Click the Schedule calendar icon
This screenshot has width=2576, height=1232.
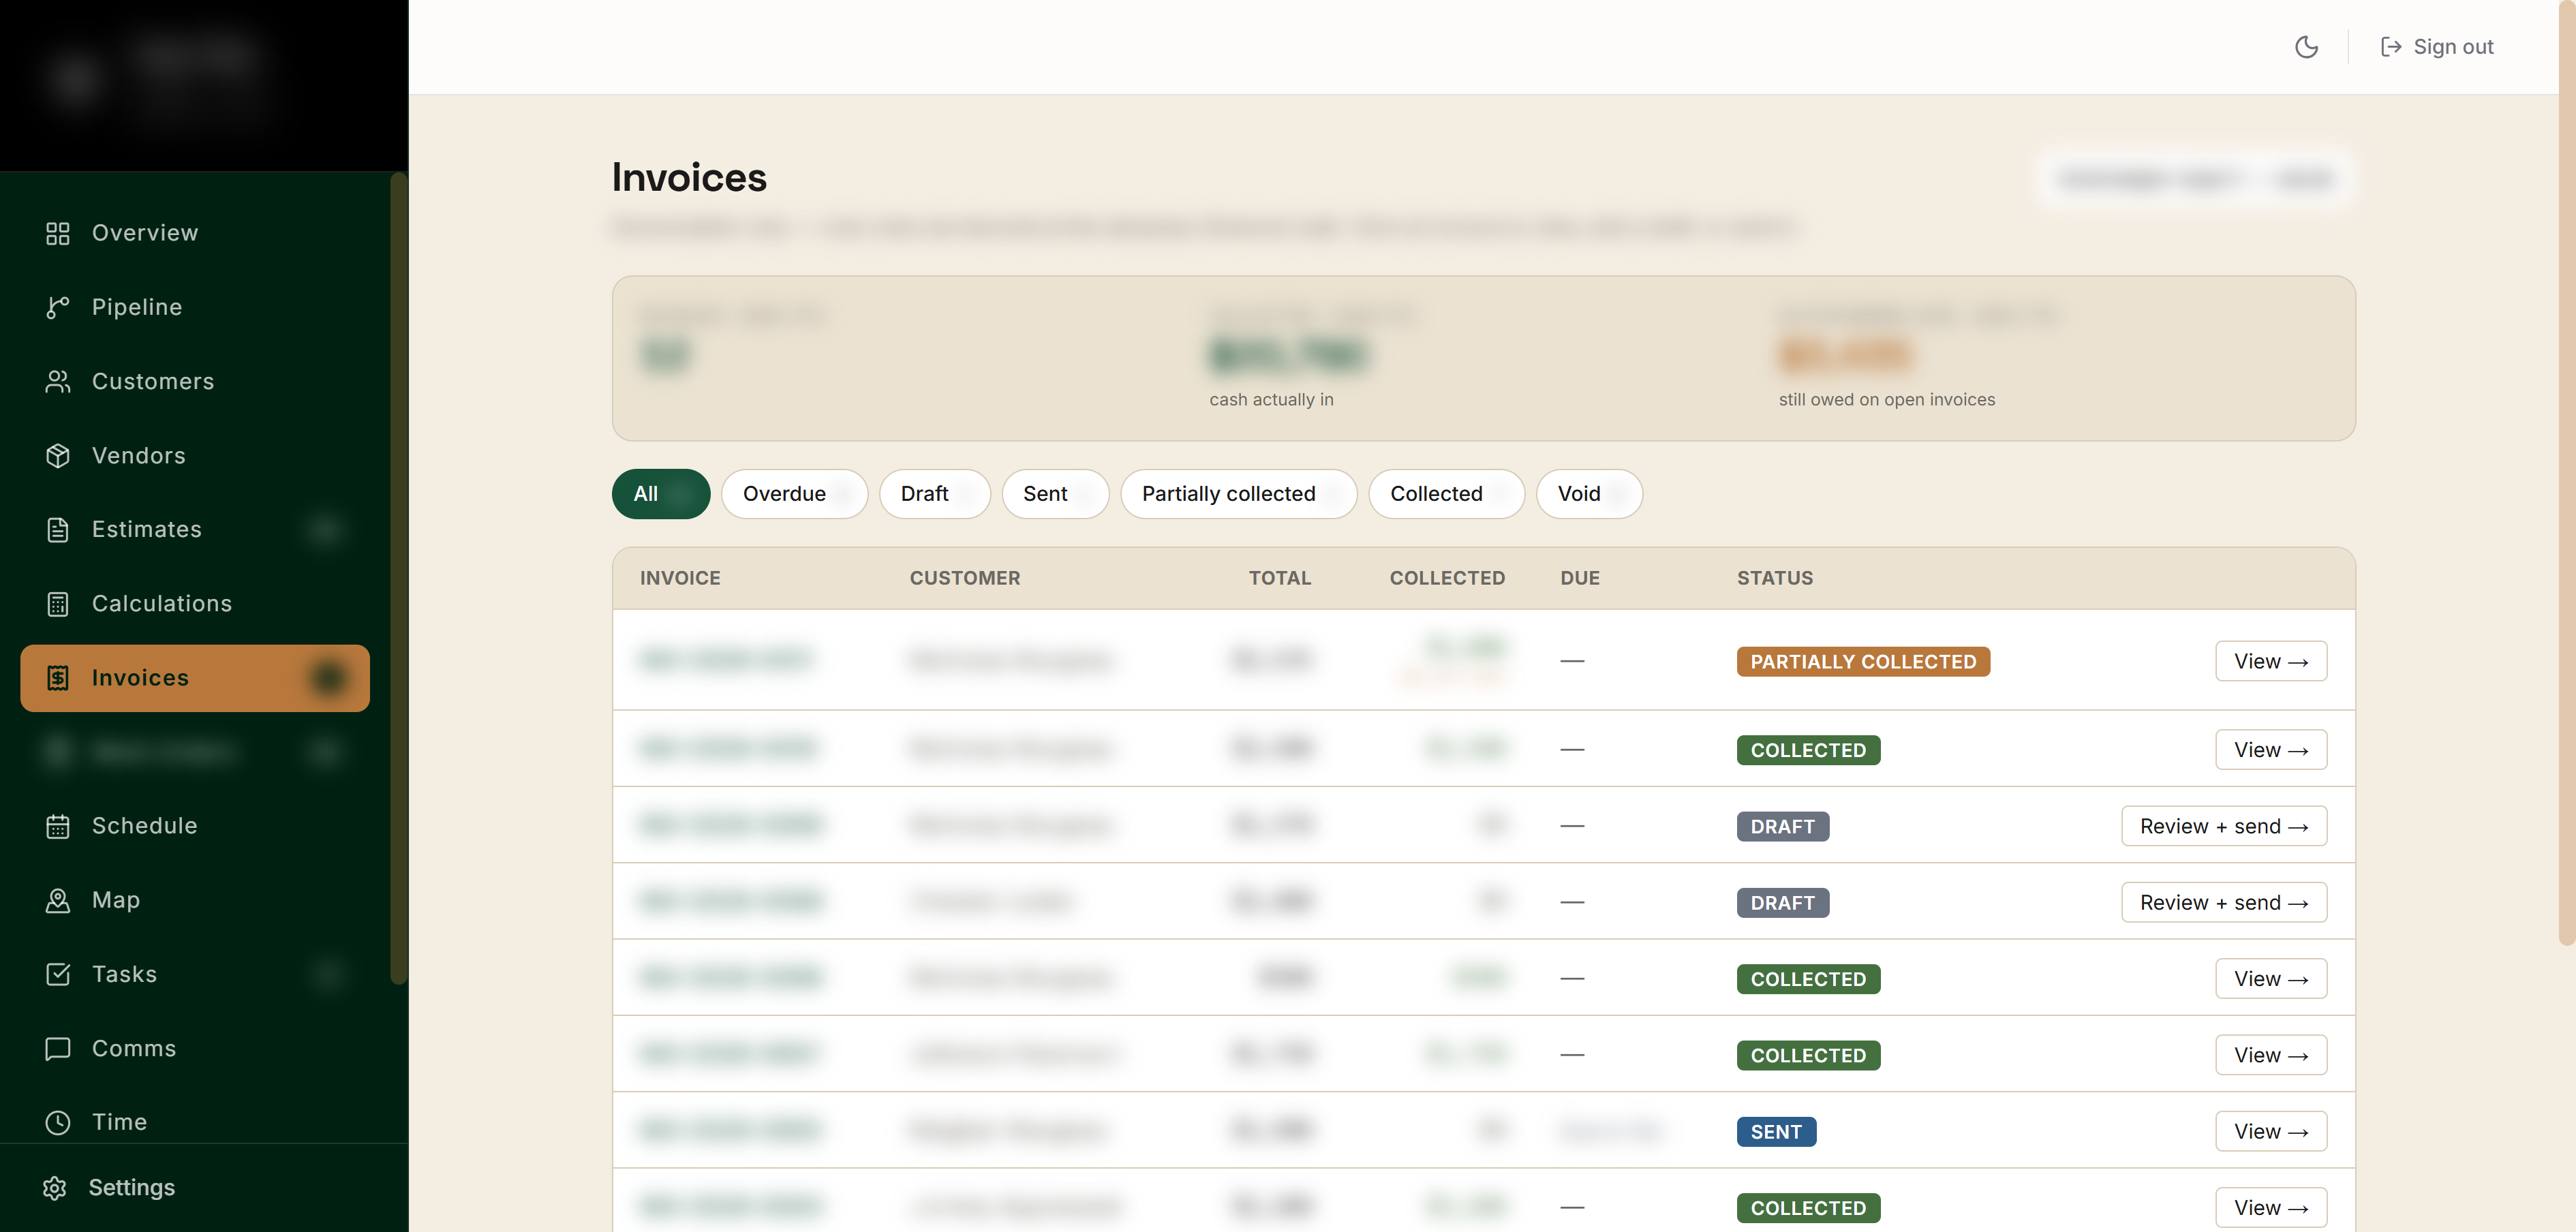point(58,826)
